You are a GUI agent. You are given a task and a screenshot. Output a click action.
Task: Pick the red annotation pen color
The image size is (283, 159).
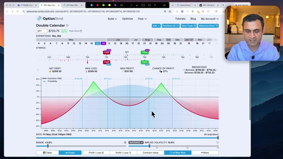pos(98,5)
